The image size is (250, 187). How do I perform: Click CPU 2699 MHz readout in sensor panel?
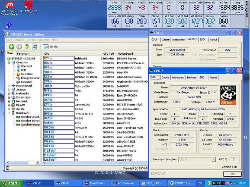tap(114, 7)
